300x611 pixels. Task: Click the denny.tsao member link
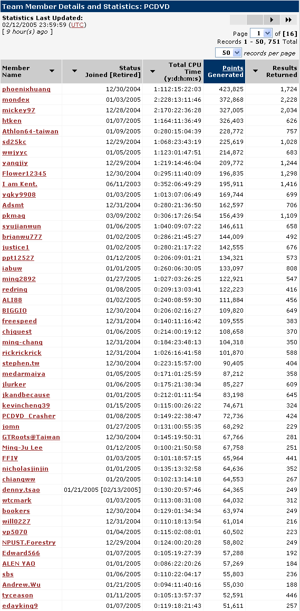21,489
